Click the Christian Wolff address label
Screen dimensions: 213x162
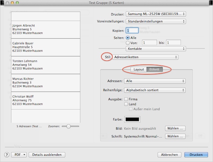pyautogui.click(x=46, y=101)
